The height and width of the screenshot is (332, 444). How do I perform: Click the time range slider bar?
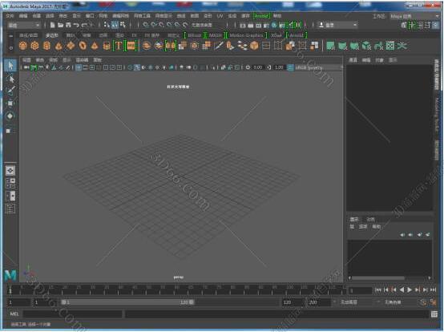point(128,302)
